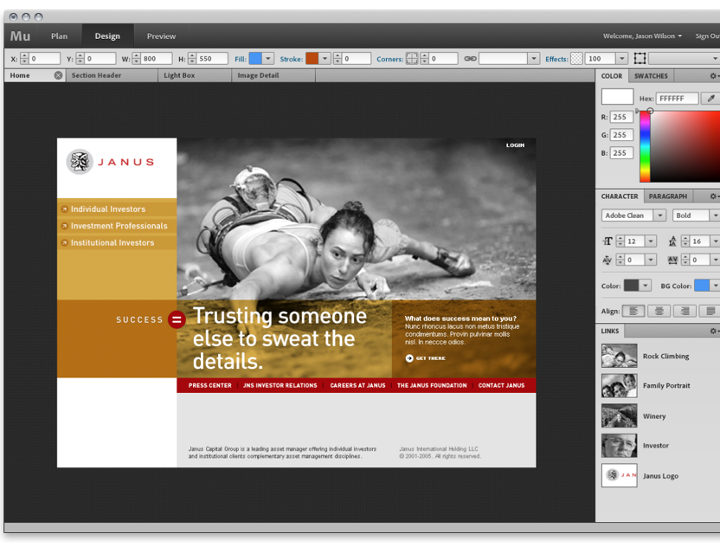Click the Mu application logo
Screen dimensions: 720x560
tap(20, 35)
